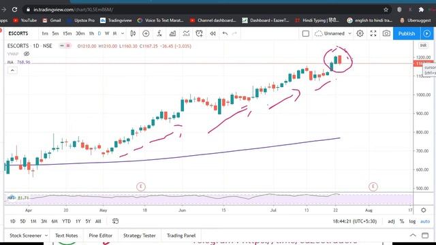Open indicator templates icon
The image size is (436, 245).
click(x=186, y=33)
